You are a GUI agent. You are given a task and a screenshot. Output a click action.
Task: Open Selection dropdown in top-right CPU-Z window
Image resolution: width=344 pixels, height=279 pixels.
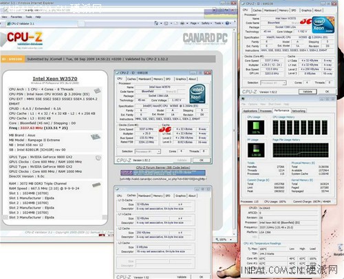(x=284, y=83)
